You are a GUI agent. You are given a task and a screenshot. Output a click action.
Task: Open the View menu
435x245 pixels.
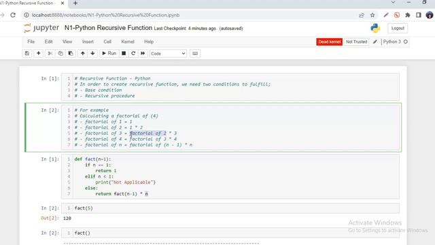pos(67,42)
